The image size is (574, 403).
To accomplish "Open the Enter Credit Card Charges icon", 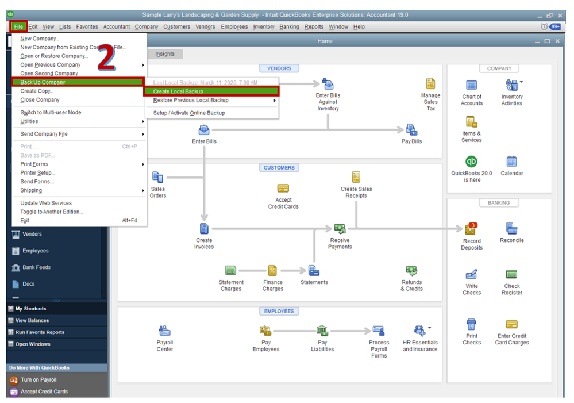I will pos(511,324).
